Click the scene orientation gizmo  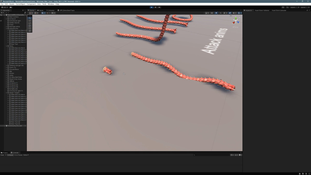(x=236, y=21)
